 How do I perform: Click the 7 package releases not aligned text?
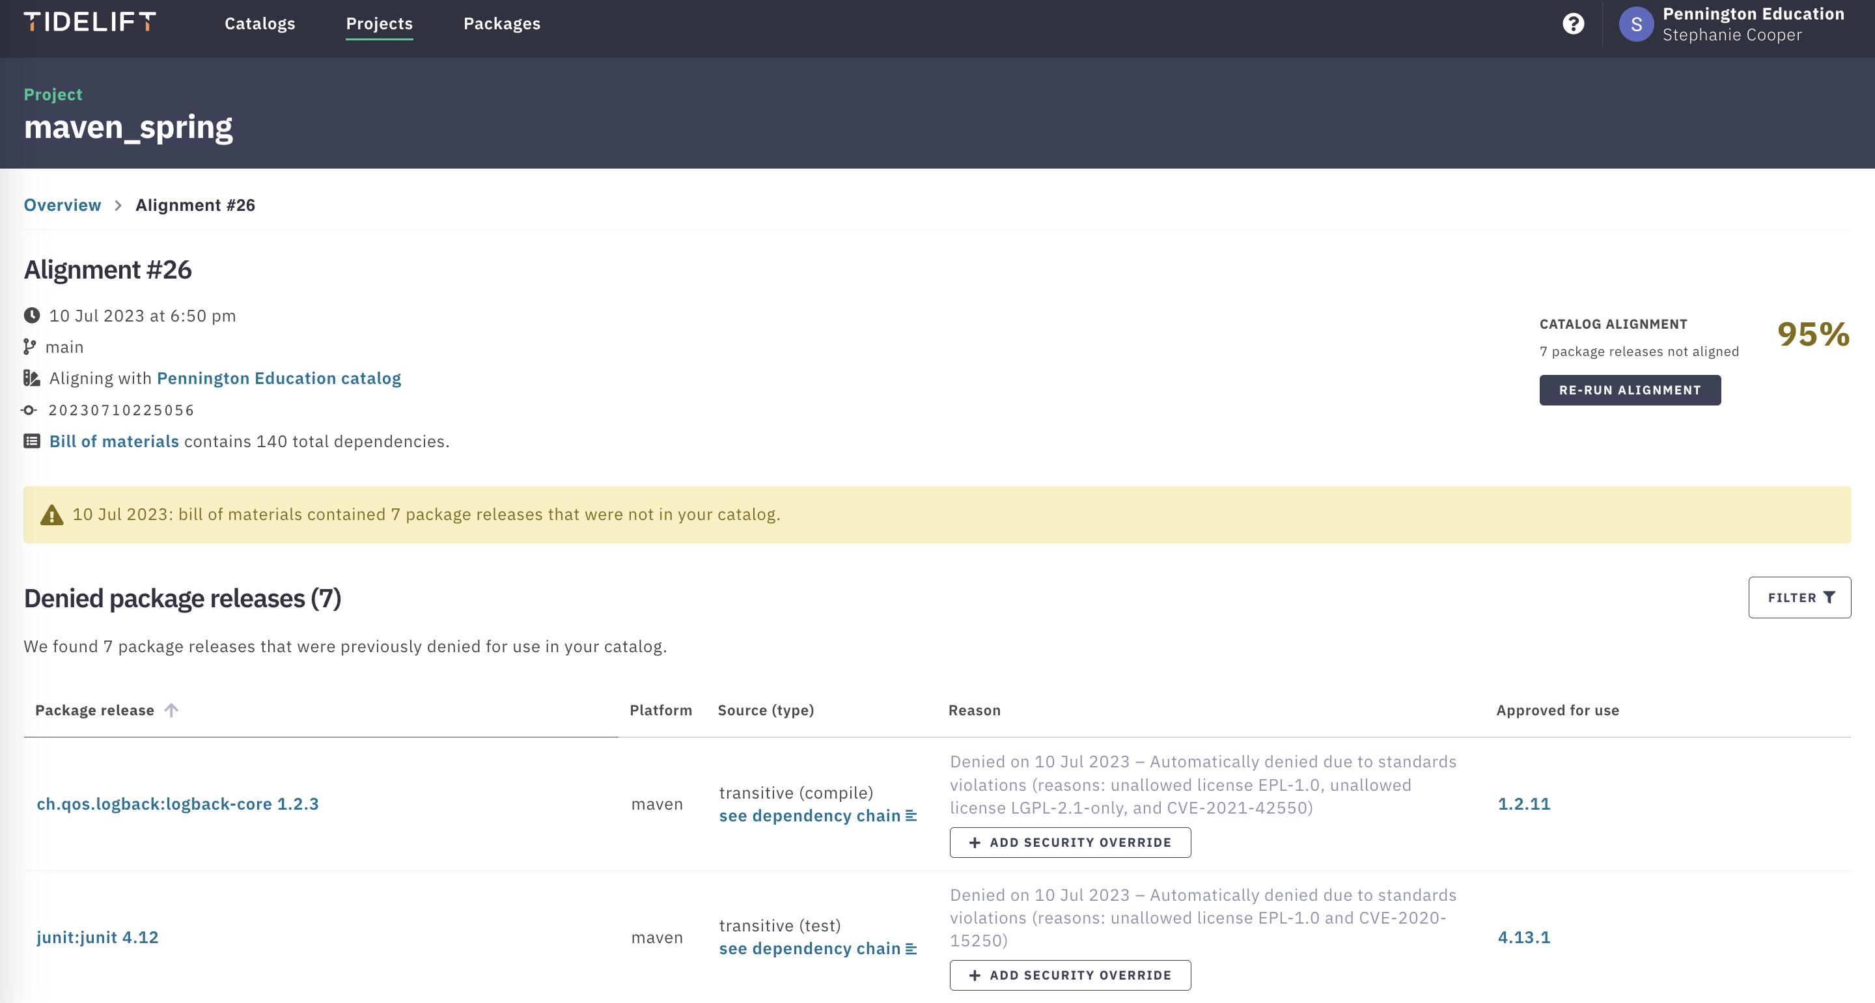click(1639, 351)
